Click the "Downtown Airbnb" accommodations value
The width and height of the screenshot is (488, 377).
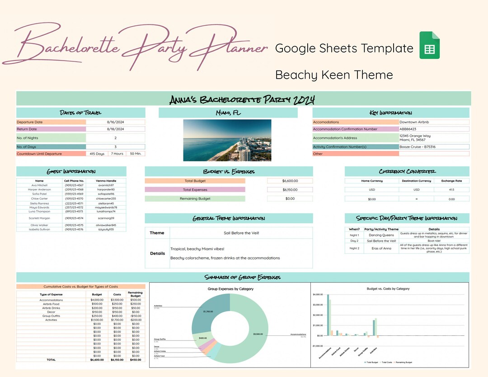coord(434,122)
